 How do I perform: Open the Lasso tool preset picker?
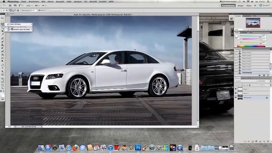5,10
